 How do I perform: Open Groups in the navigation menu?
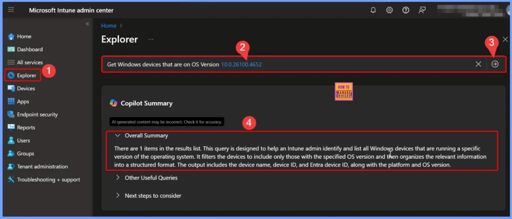coord(25,153)
